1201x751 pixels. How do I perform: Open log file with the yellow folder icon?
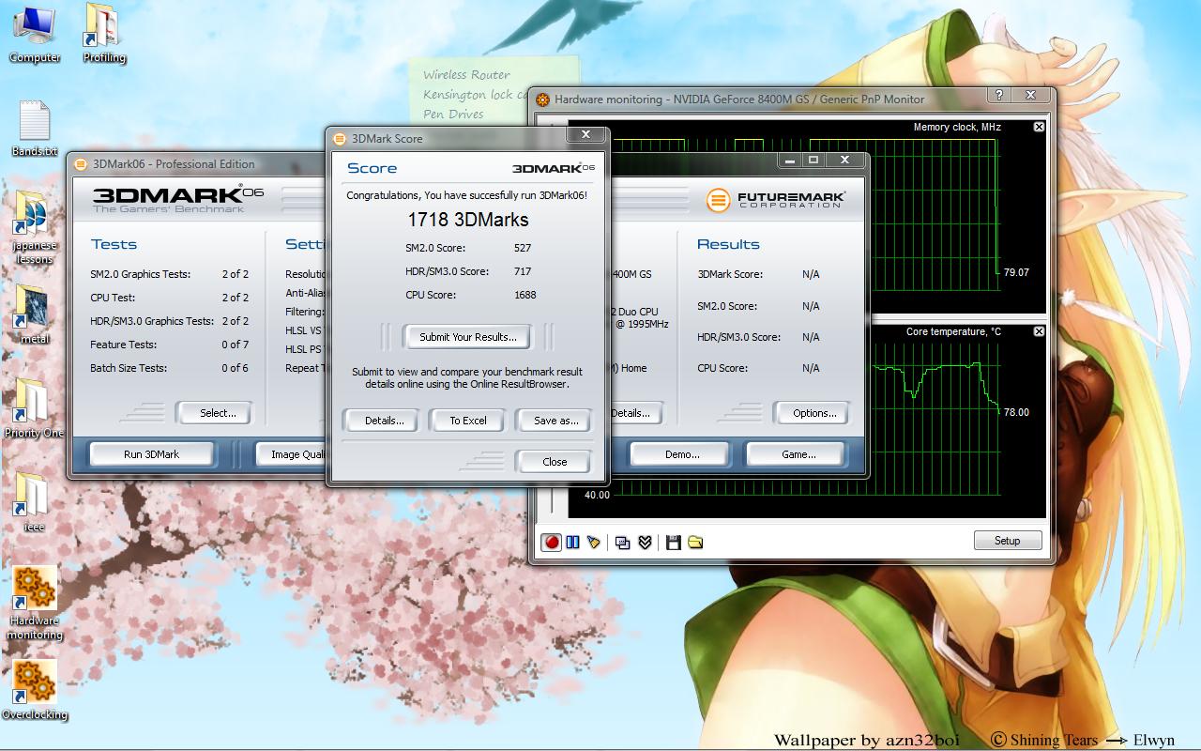coord(695,542)
